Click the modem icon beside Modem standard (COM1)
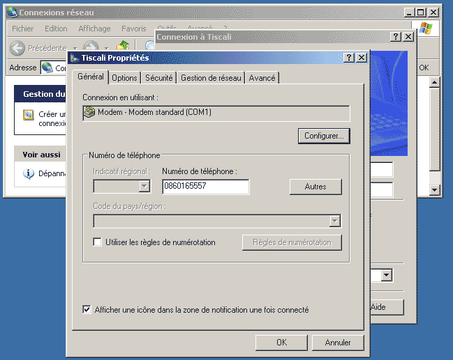Image resolution: width=453 pixels, height=360 pixels. click(x=89, y=112)
